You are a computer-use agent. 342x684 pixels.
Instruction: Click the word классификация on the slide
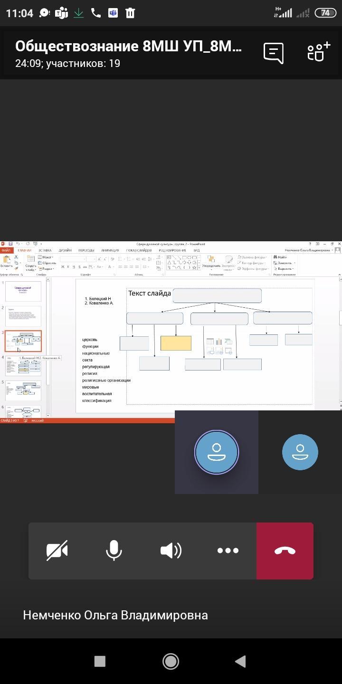pos(97,400)
